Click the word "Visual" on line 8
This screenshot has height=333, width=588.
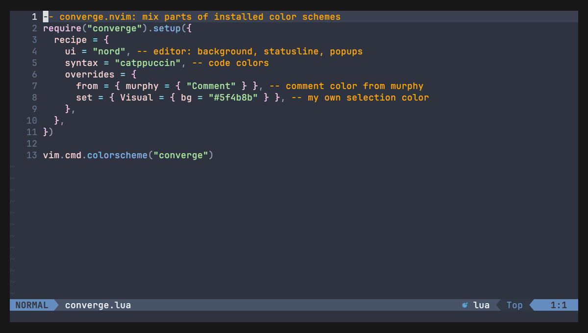point(137,97)
